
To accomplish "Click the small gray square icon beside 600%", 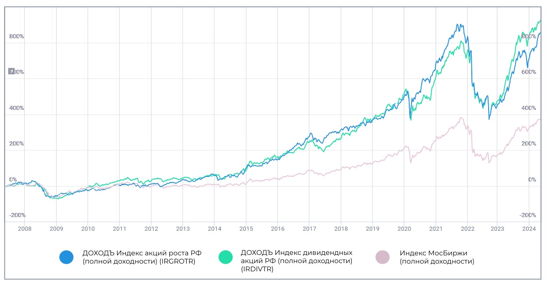I will click(x=11, y=72).
